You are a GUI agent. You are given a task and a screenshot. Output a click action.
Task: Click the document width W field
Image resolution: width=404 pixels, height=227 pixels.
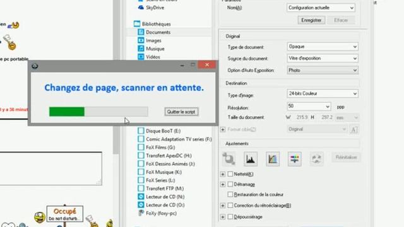(x=302, y=117)
